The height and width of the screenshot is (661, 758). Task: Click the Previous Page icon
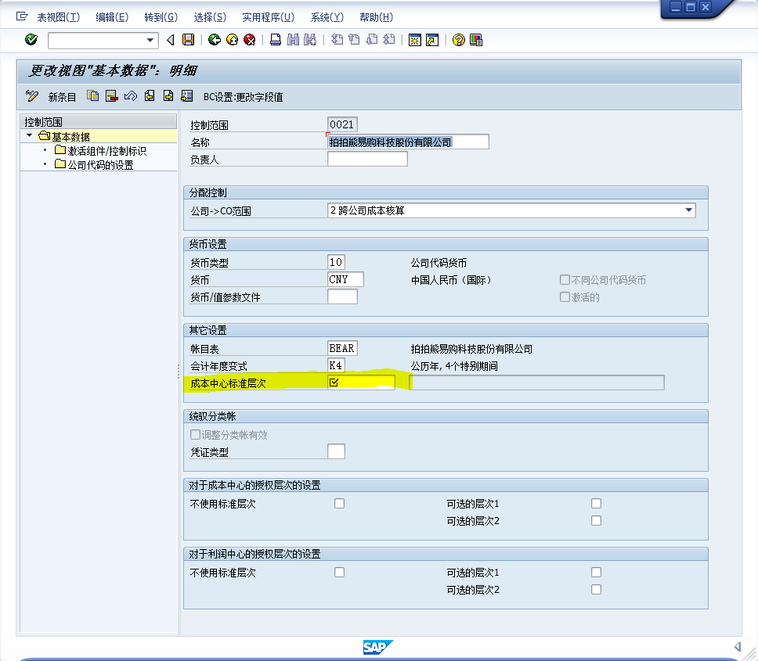pos(355,40)
